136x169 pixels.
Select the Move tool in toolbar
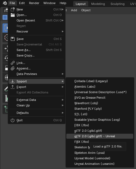pyautogui.click(x=5, y=49)
